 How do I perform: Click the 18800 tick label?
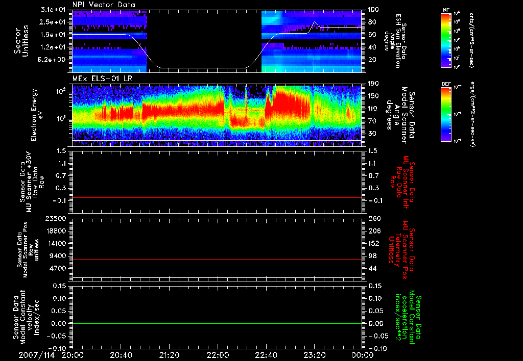click(55, 231)
